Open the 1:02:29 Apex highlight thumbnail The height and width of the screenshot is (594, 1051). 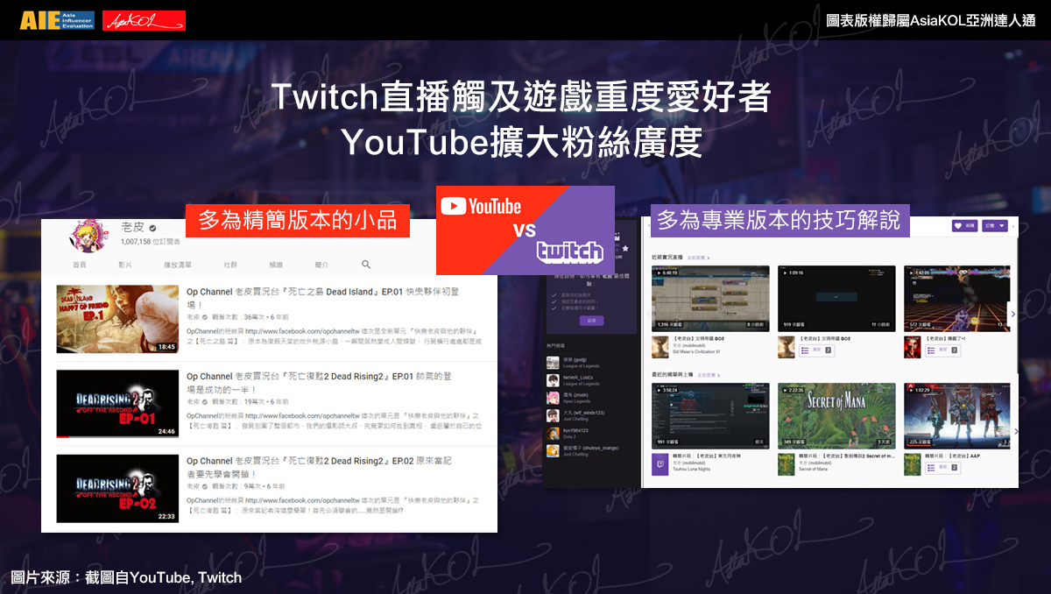pyautogui.click(x=956, y=415)
